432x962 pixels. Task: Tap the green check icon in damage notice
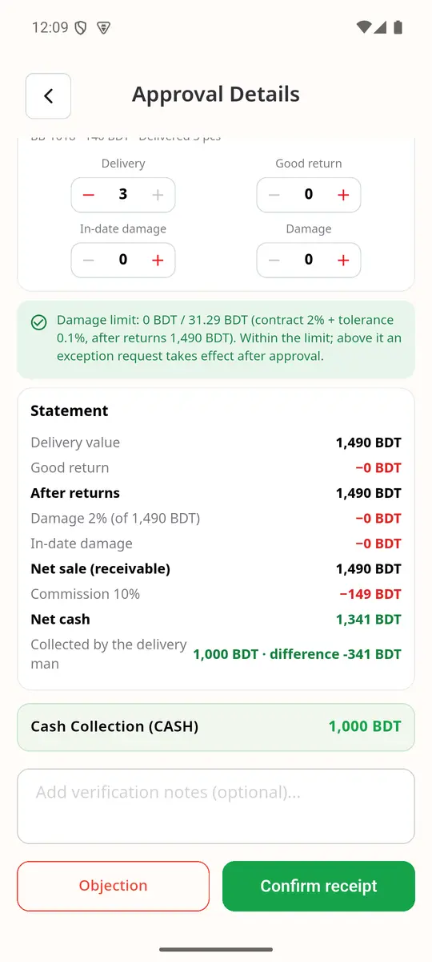point(38,322)
